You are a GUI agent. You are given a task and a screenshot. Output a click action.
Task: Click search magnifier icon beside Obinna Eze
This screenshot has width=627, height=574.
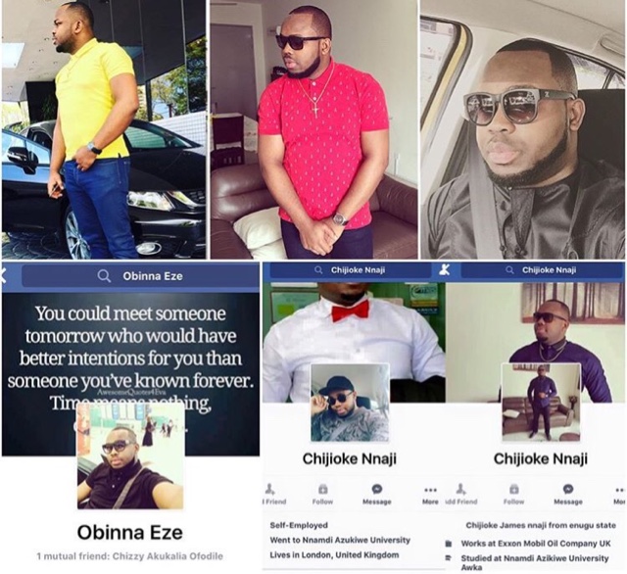[x=104, y=276]
